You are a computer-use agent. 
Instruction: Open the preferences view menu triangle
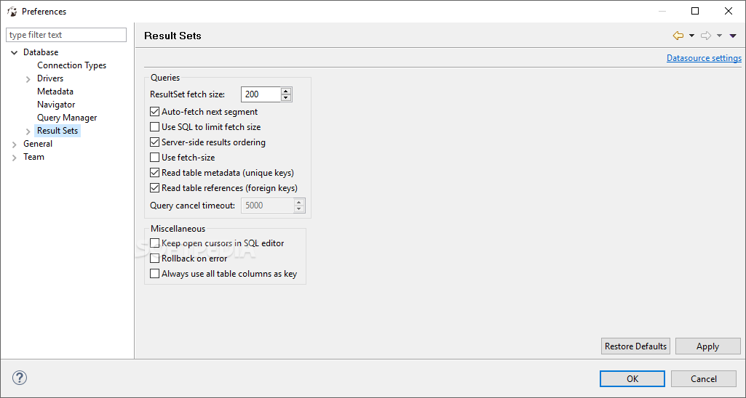[733, 36]
